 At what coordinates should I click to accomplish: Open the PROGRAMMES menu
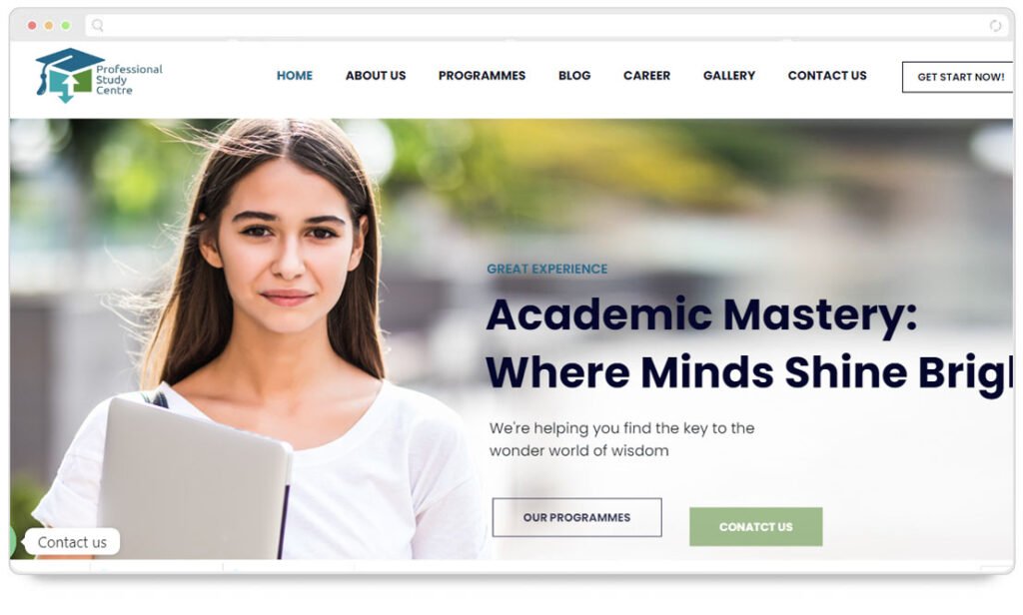[x=483, y=76]
